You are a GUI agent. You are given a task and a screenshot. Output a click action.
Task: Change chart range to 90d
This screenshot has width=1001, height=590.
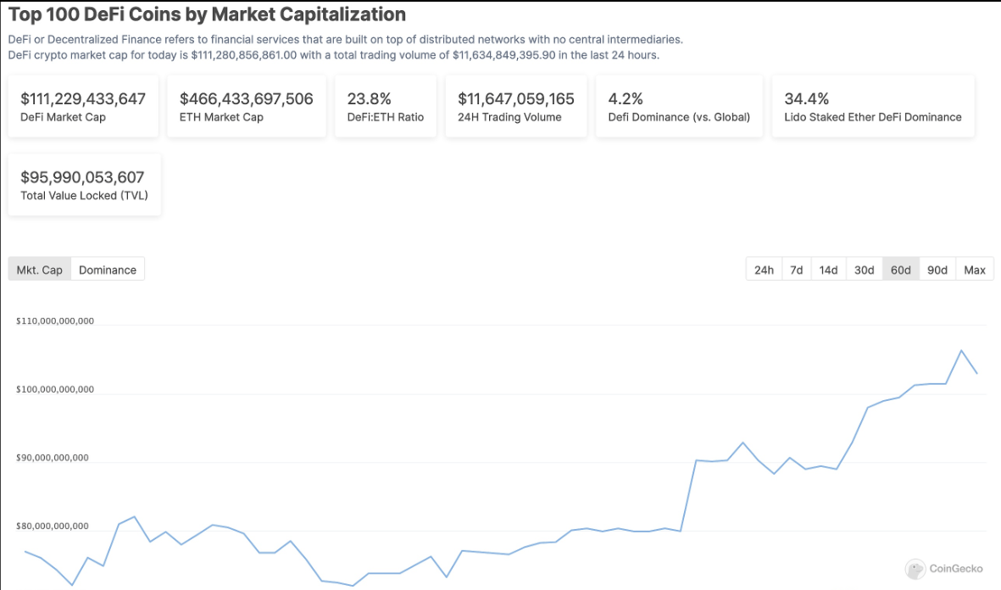[937, 270]
